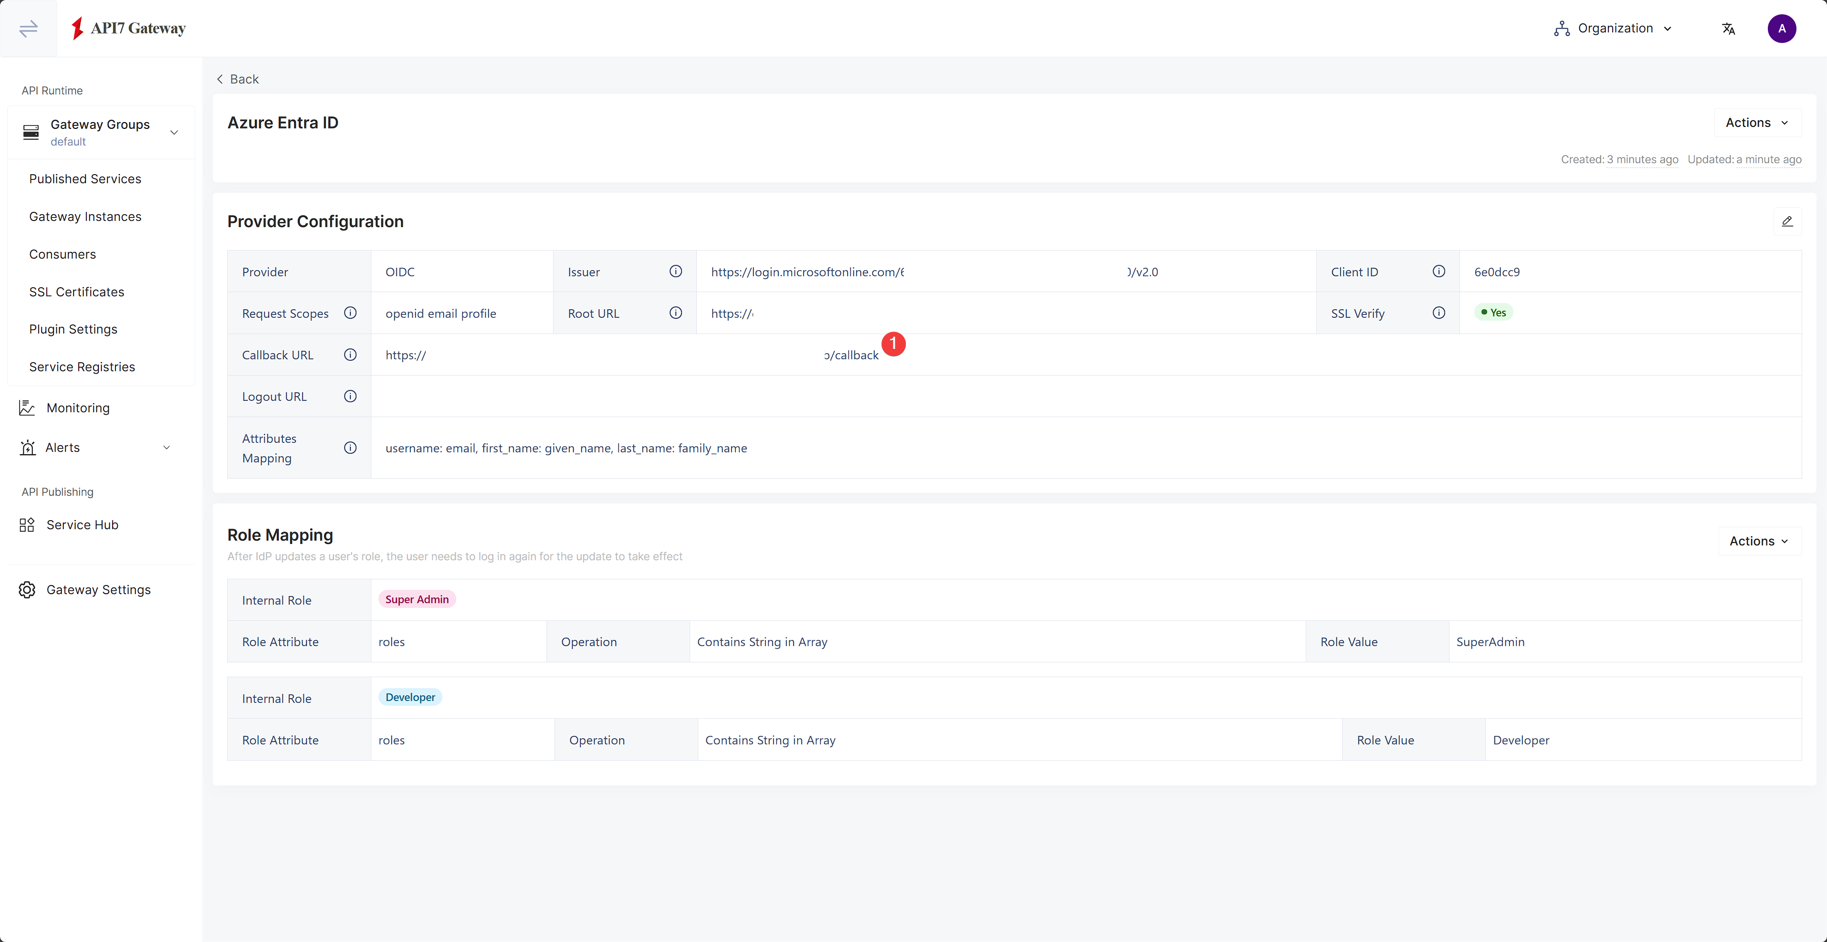Collapse the sidebar with the toggle icon
The height and width of the screenshot is (942, 1827).
click(x=28, y=28)
